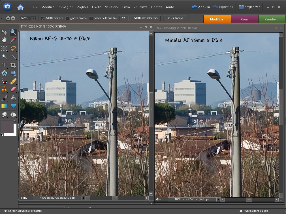This screenshot has height=214, width=286.
Task: Open tool preset dropdown arrow in options bar
Action: 2,18
